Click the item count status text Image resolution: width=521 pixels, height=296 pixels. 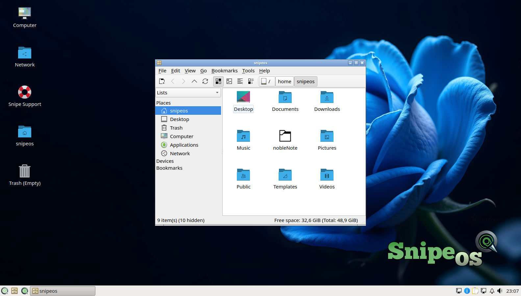click(181, 220)
